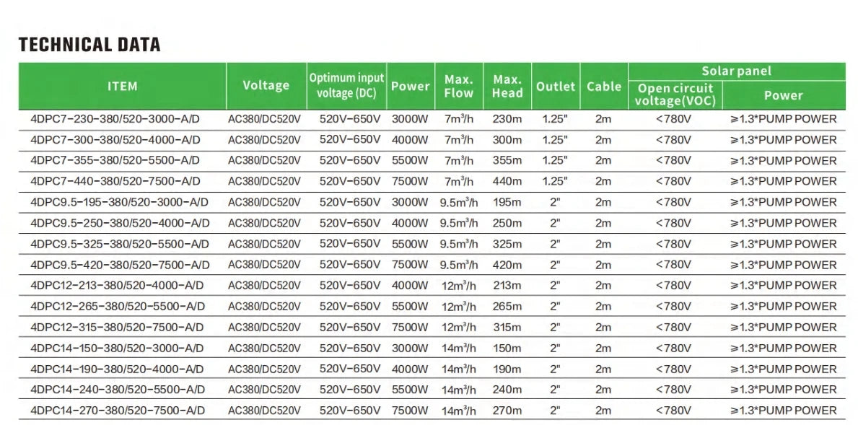858x425 pixels.
Task: Click the Open circuit voltage (VOC) header
Action: (675, 95)
